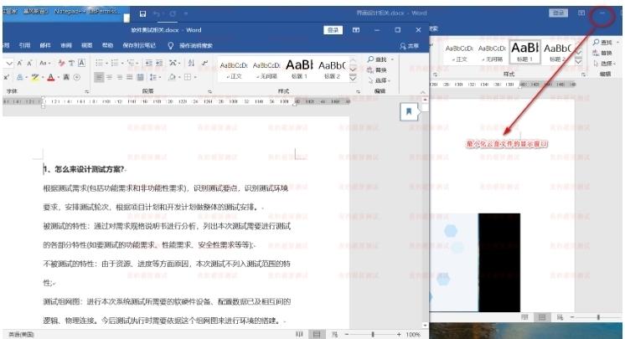Open the 邮件 mailings ribbon tab
Screen dimensions: 625x339
[x=45, y=45]
